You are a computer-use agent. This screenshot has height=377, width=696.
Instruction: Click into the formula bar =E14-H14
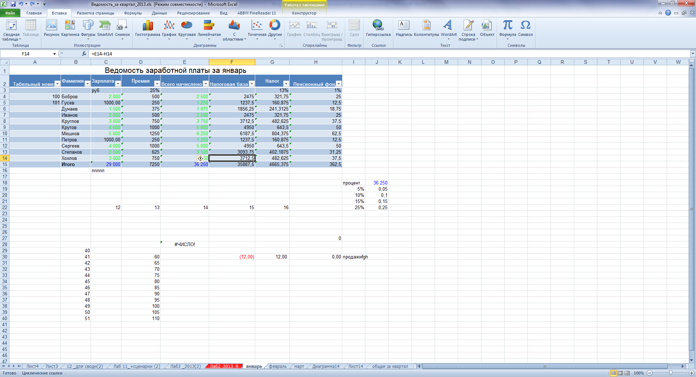click(x=389, y=54)
